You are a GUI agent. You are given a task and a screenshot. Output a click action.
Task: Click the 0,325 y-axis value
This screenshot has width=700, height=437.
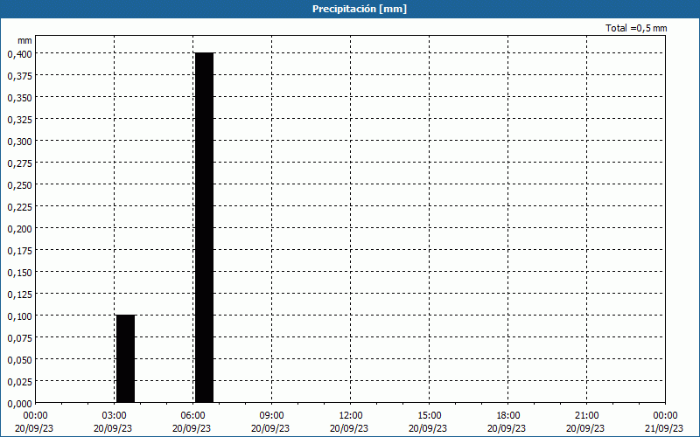click(x=20, y=120)
